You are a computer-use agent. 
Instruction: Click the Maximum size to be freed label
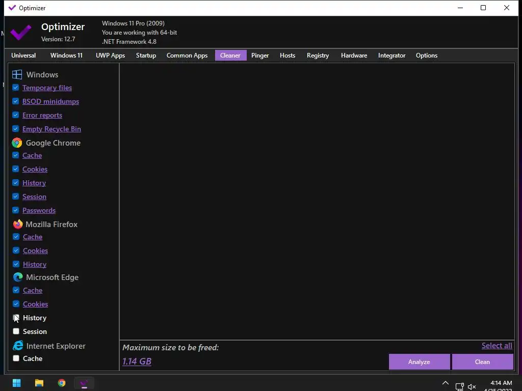pyautogui.click(x=170, y=347)
